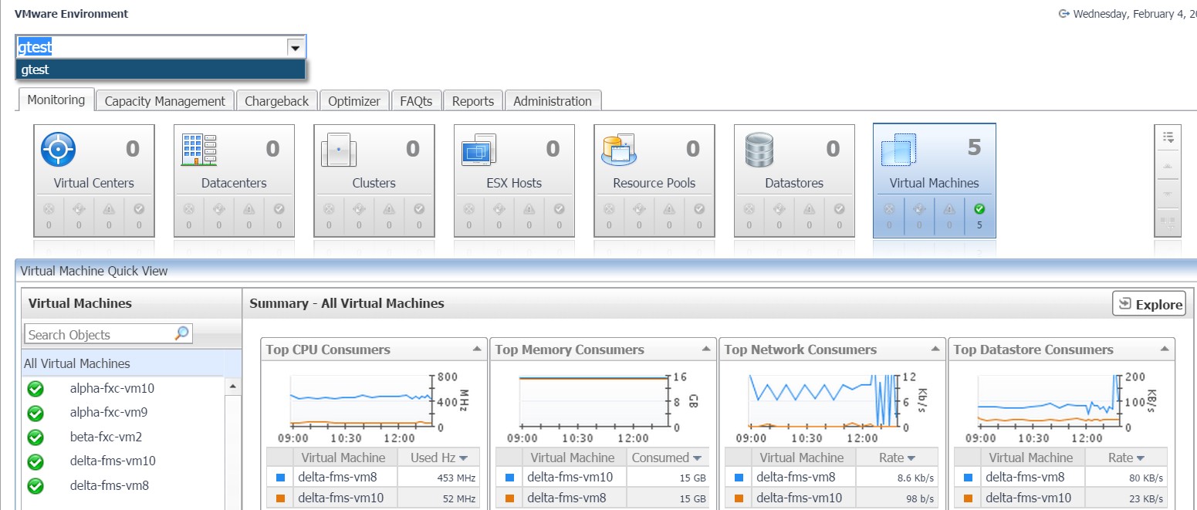Click the up arrow in right-side toolbar

click(1168, 166)
